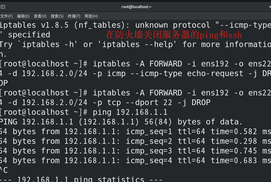Click the ^C interrupt text

coord(4,170)
